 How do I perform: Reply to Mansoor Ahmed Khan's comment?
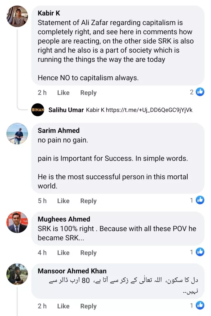point(88,306)
